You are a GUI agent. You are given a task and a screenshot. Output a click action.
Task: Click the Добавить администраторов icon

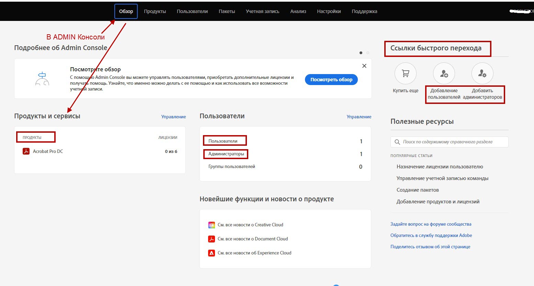pos(482,73)
